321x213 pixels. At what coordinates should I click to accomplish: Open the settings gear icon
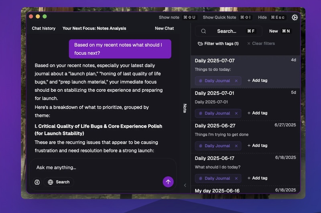pos(295,17)
